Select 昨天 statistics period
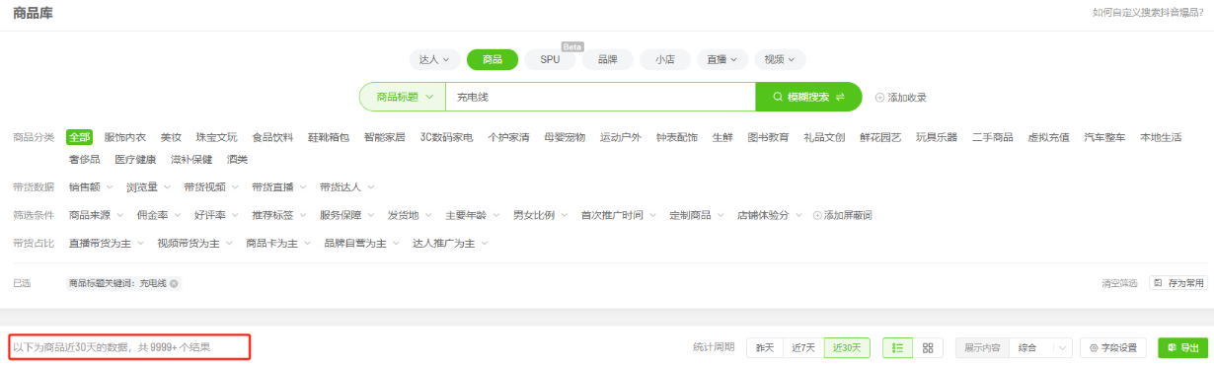This screenshot has width=1214, height=368. pos(765,348)
